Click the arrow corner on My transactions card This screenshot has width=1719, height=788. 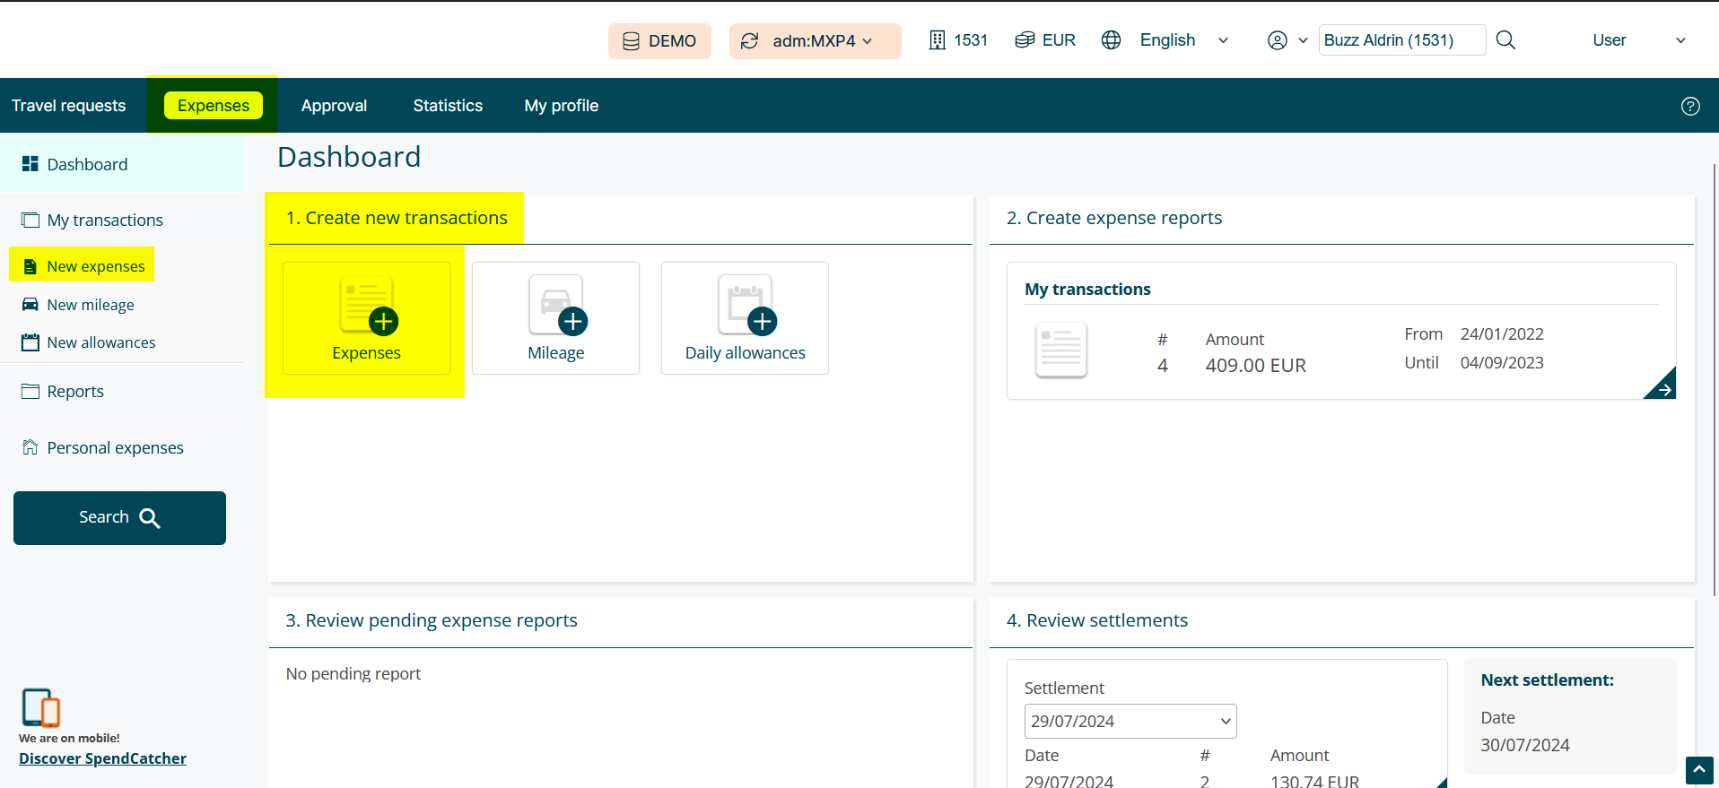pos(1662,386)
